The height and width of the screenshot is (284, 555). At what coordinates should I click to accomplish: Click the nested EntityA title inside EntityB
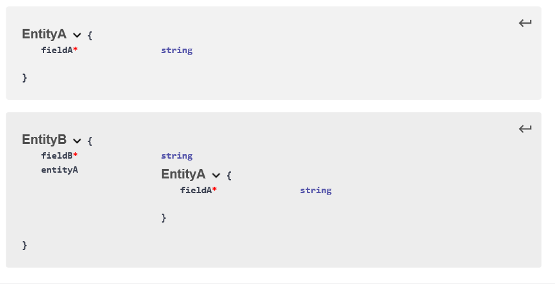[x=183, y=174]
